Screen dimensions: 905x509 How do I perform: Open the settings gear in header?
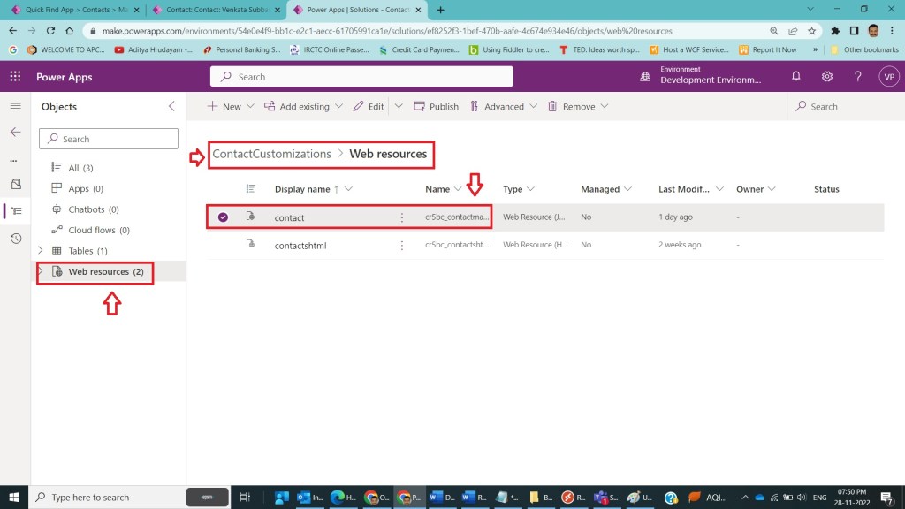coord(827,77)
